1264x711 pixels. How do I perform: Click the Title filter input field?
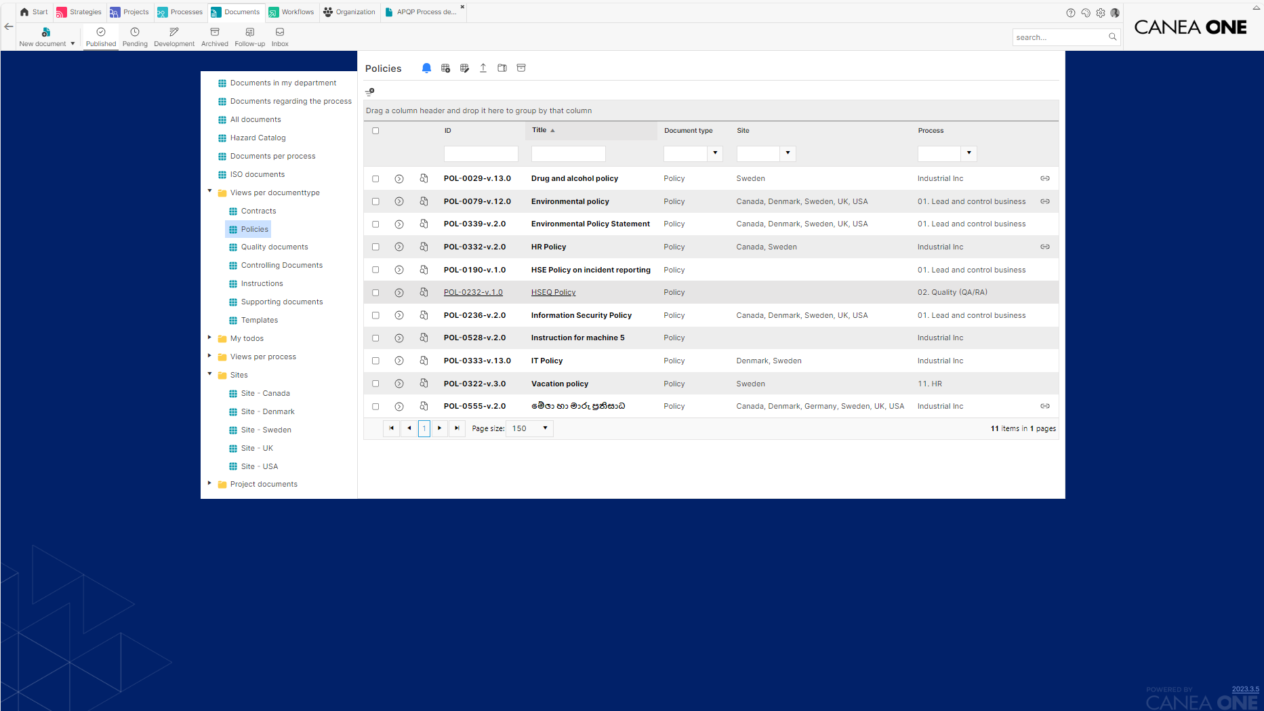[568, 153]
